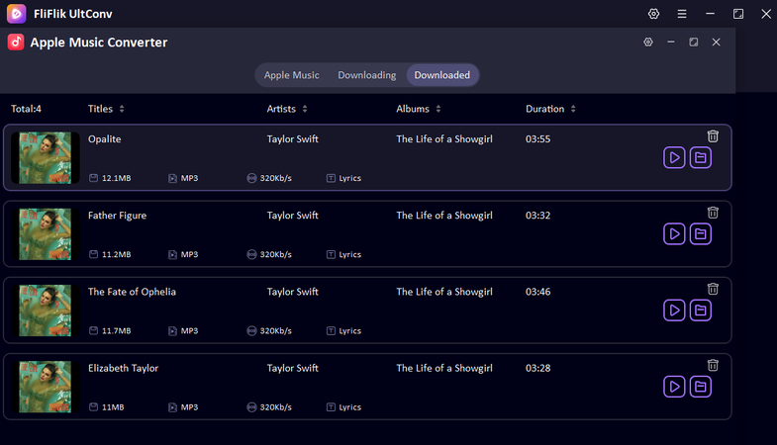Sort tracks by Titles column
Viewport: 777px width, 445px height.
coord(106,109)
